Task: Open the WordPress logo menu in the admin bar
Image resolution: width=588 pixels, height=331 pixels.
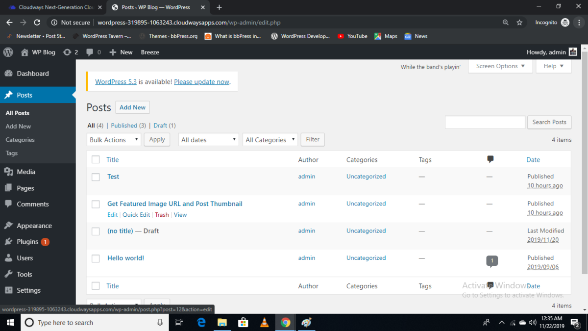Action: tap(8, 52)
